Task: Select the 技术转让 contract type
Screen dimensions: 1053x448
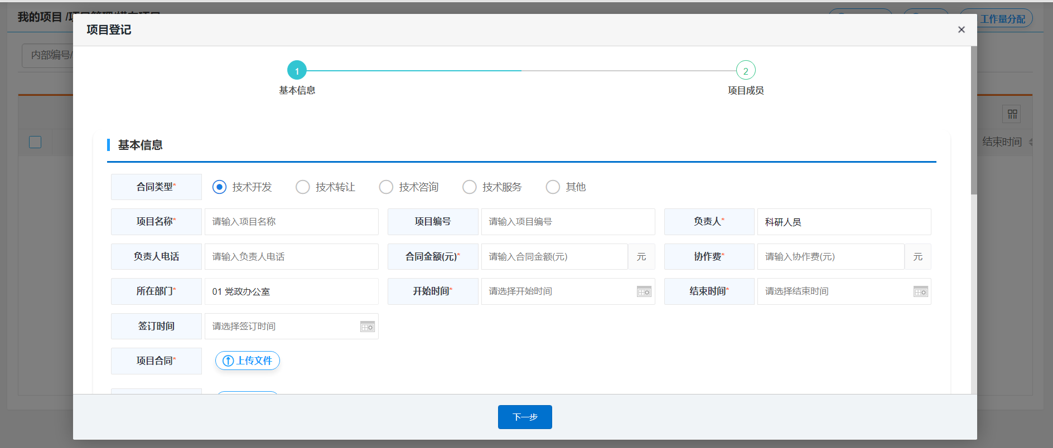Action: coord(303,187)
